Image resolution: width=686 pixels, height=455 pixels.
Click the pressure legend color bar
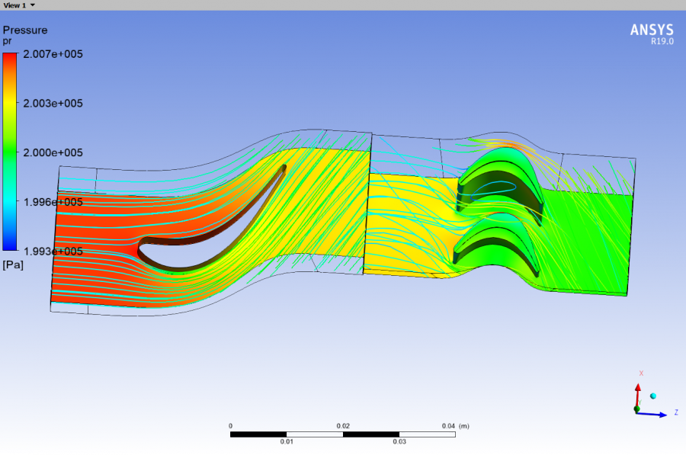11,151
